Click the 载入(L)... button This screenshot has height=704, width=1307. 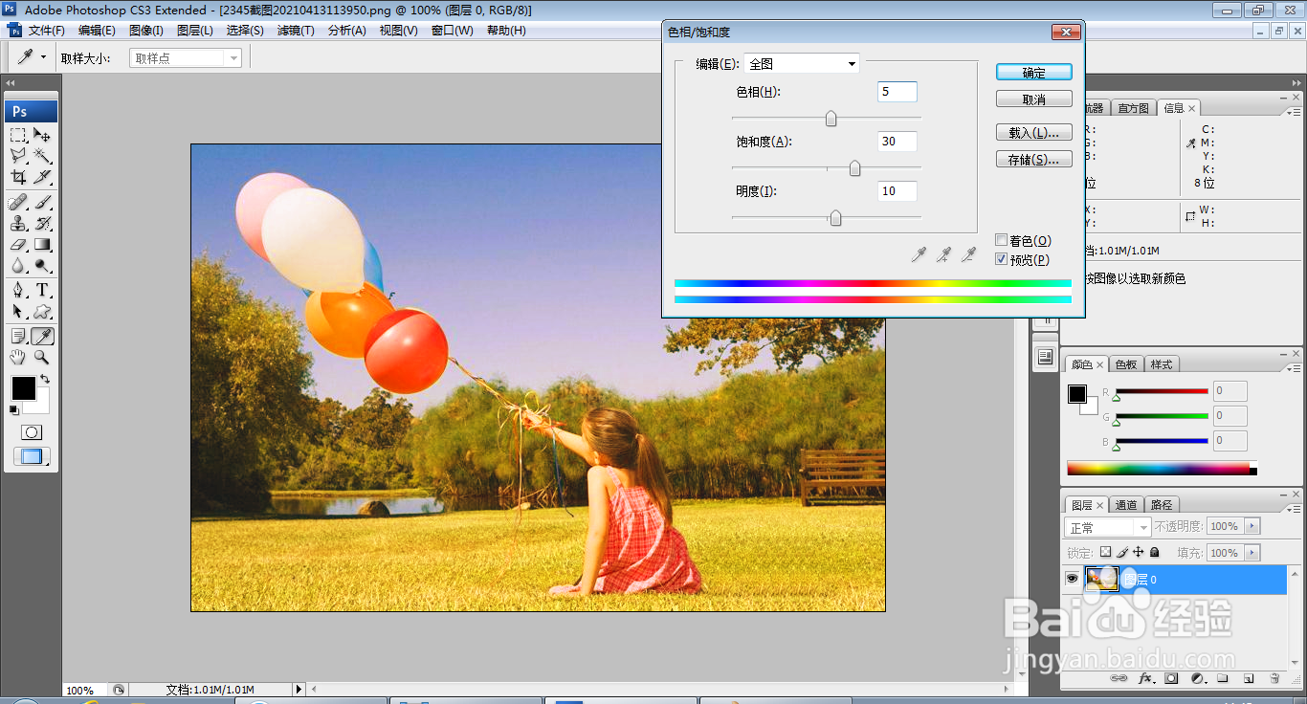click(x=1033, y=132)
